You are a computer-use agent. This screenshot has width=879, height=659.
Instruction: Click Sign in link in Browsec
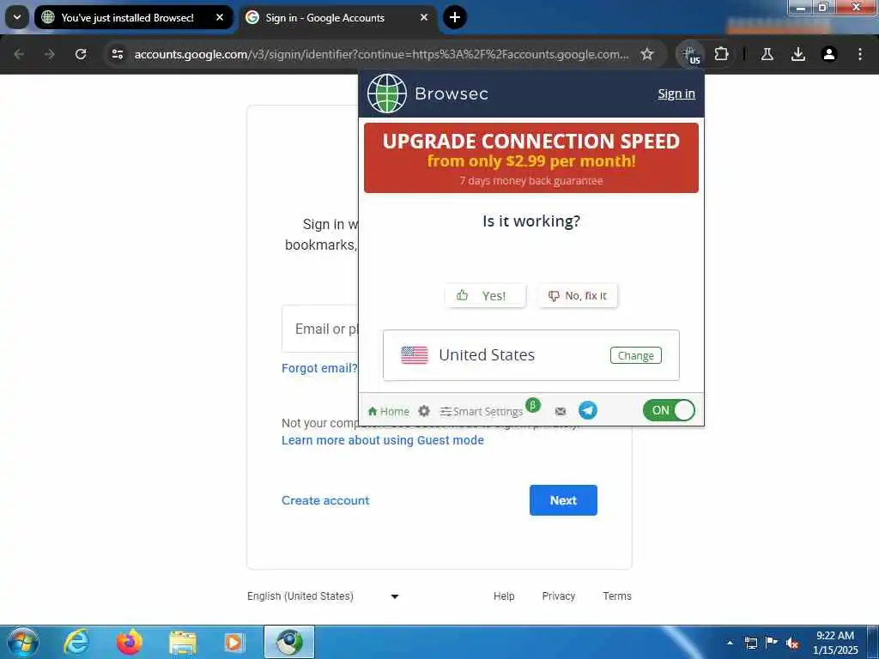point(676,94)
